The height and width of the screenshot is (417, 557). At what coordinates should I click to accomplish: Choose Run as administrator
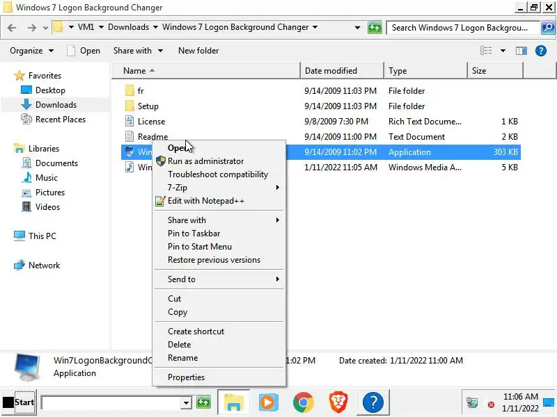tap(219, 161)
